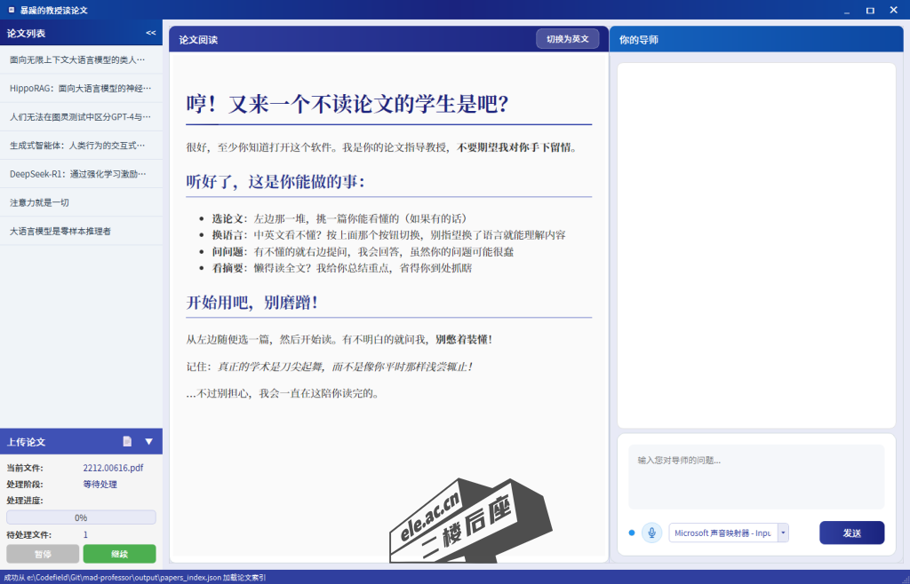Expand the upload panel with the ▼ triangle
Screen dimensions: 910x584
click(x=148, y=441)
